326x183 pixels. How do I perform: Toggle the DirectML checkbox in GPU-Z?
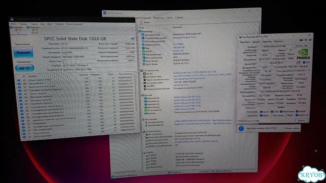click(297, 111)
